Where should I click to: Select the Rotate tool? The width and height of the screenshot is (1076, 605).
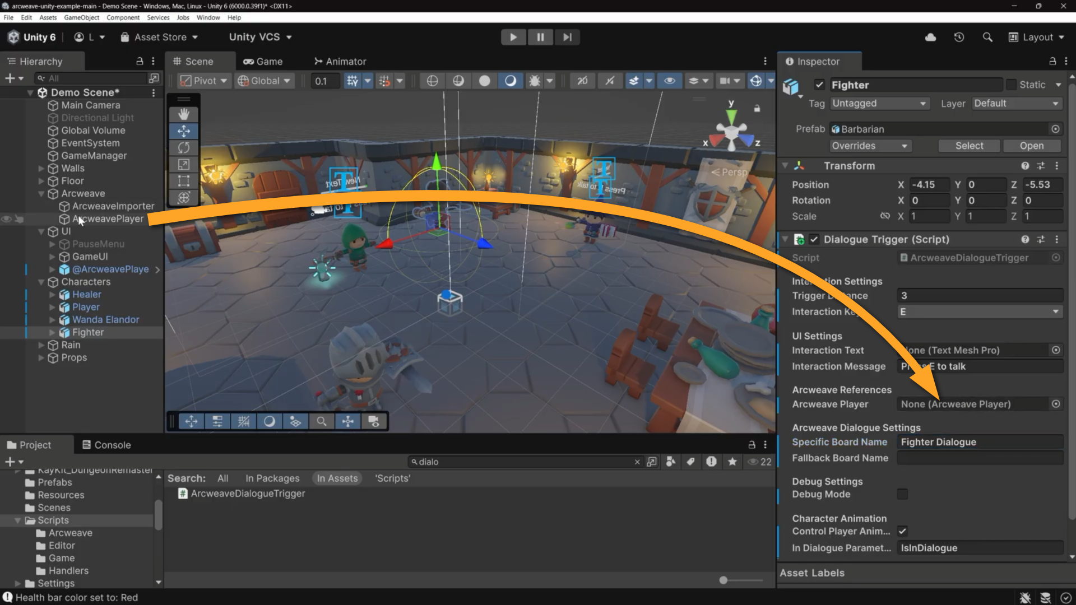pos(184,148)
